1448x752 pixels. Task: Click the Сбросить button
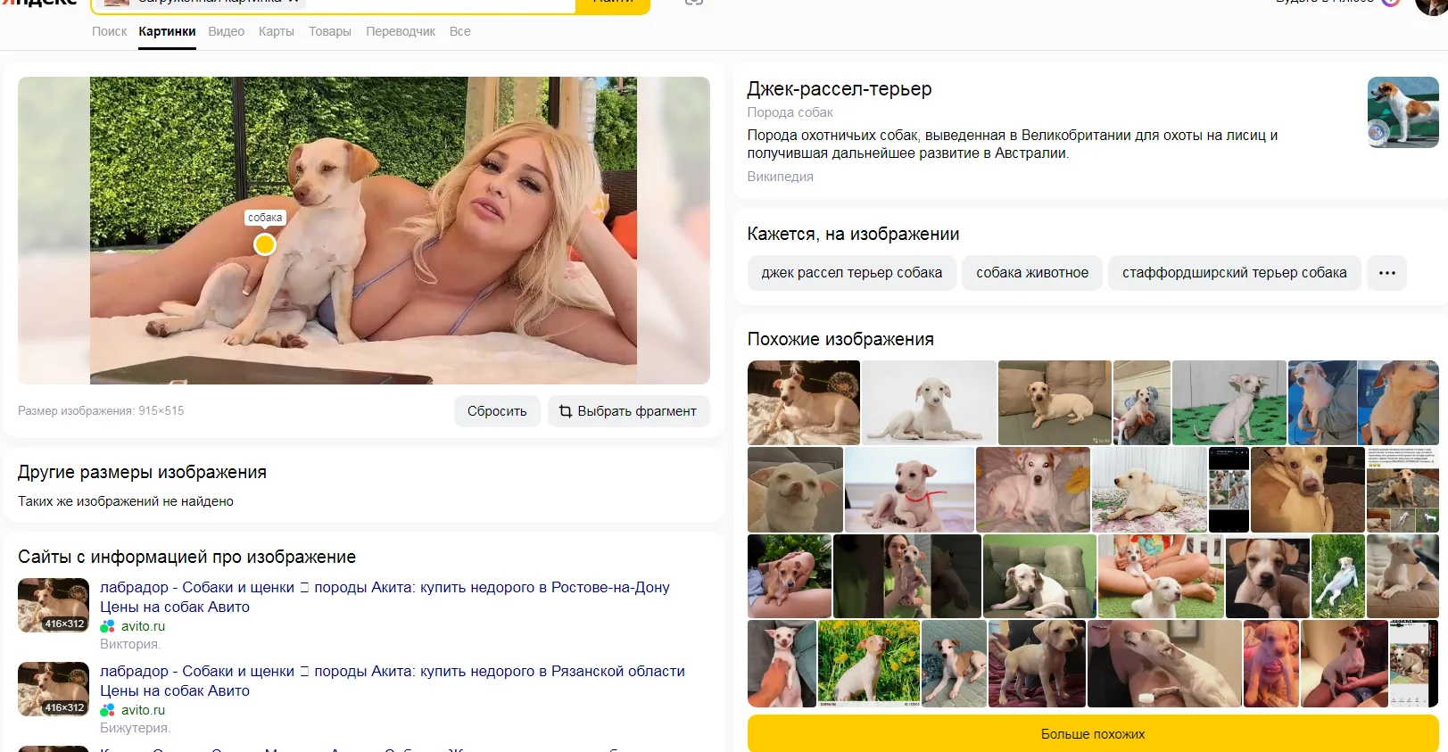[497, 411]
